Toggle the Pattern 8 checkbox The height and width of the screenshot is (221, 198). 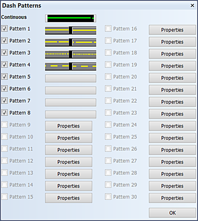tap(4, 113)
